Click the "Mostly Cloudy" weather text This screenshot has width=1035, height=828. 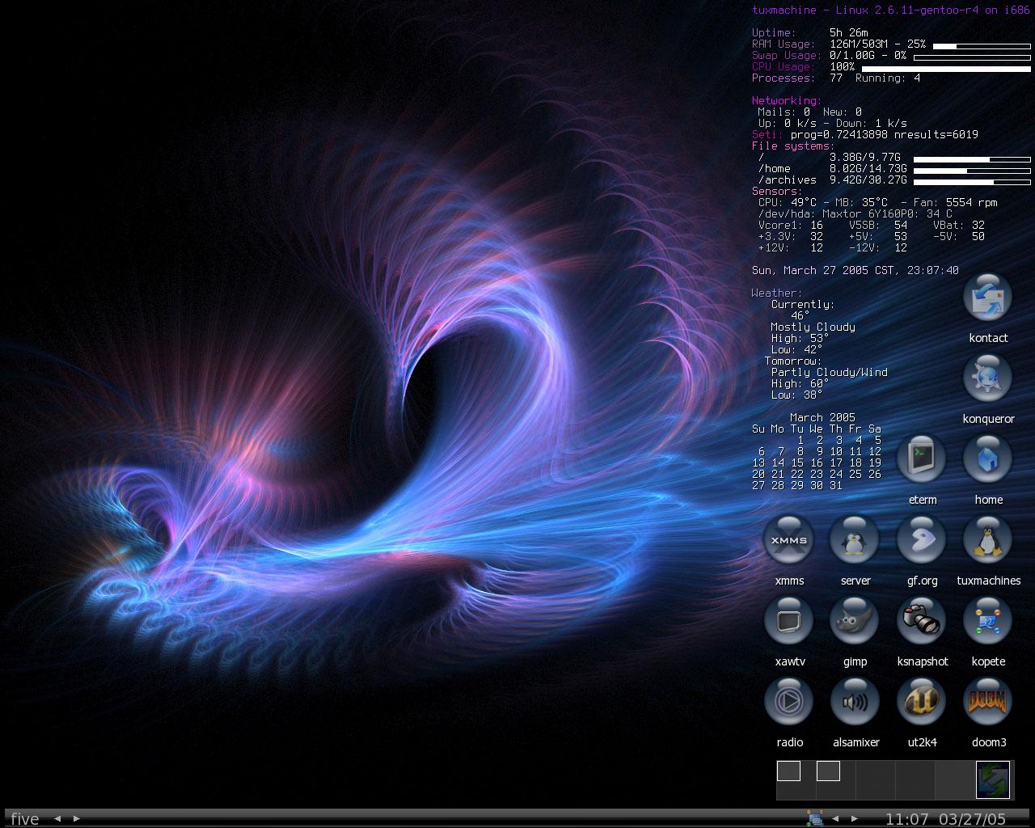tap(813, 327)
